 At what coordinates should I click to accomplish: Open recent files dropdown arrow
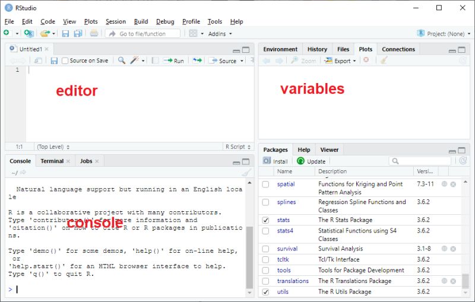tap(53, 34)
